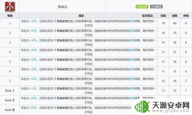Viewport: 192px width, 115px height.
Task: Click 消耗 value 33 in Rank Ⅰ row
Action: [175, 91]
